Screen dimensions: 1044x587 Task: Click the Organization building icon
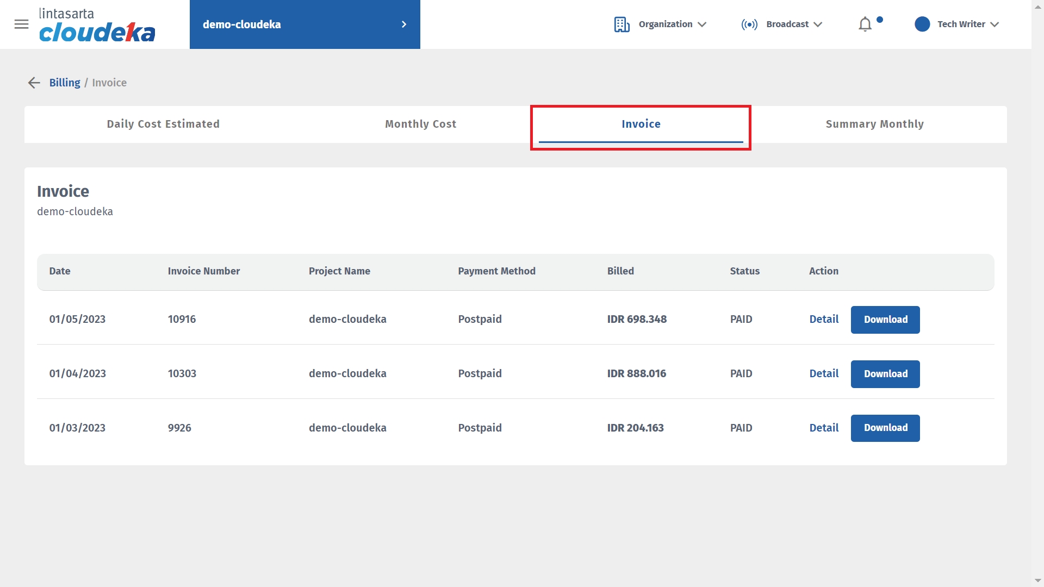point(622,24)
